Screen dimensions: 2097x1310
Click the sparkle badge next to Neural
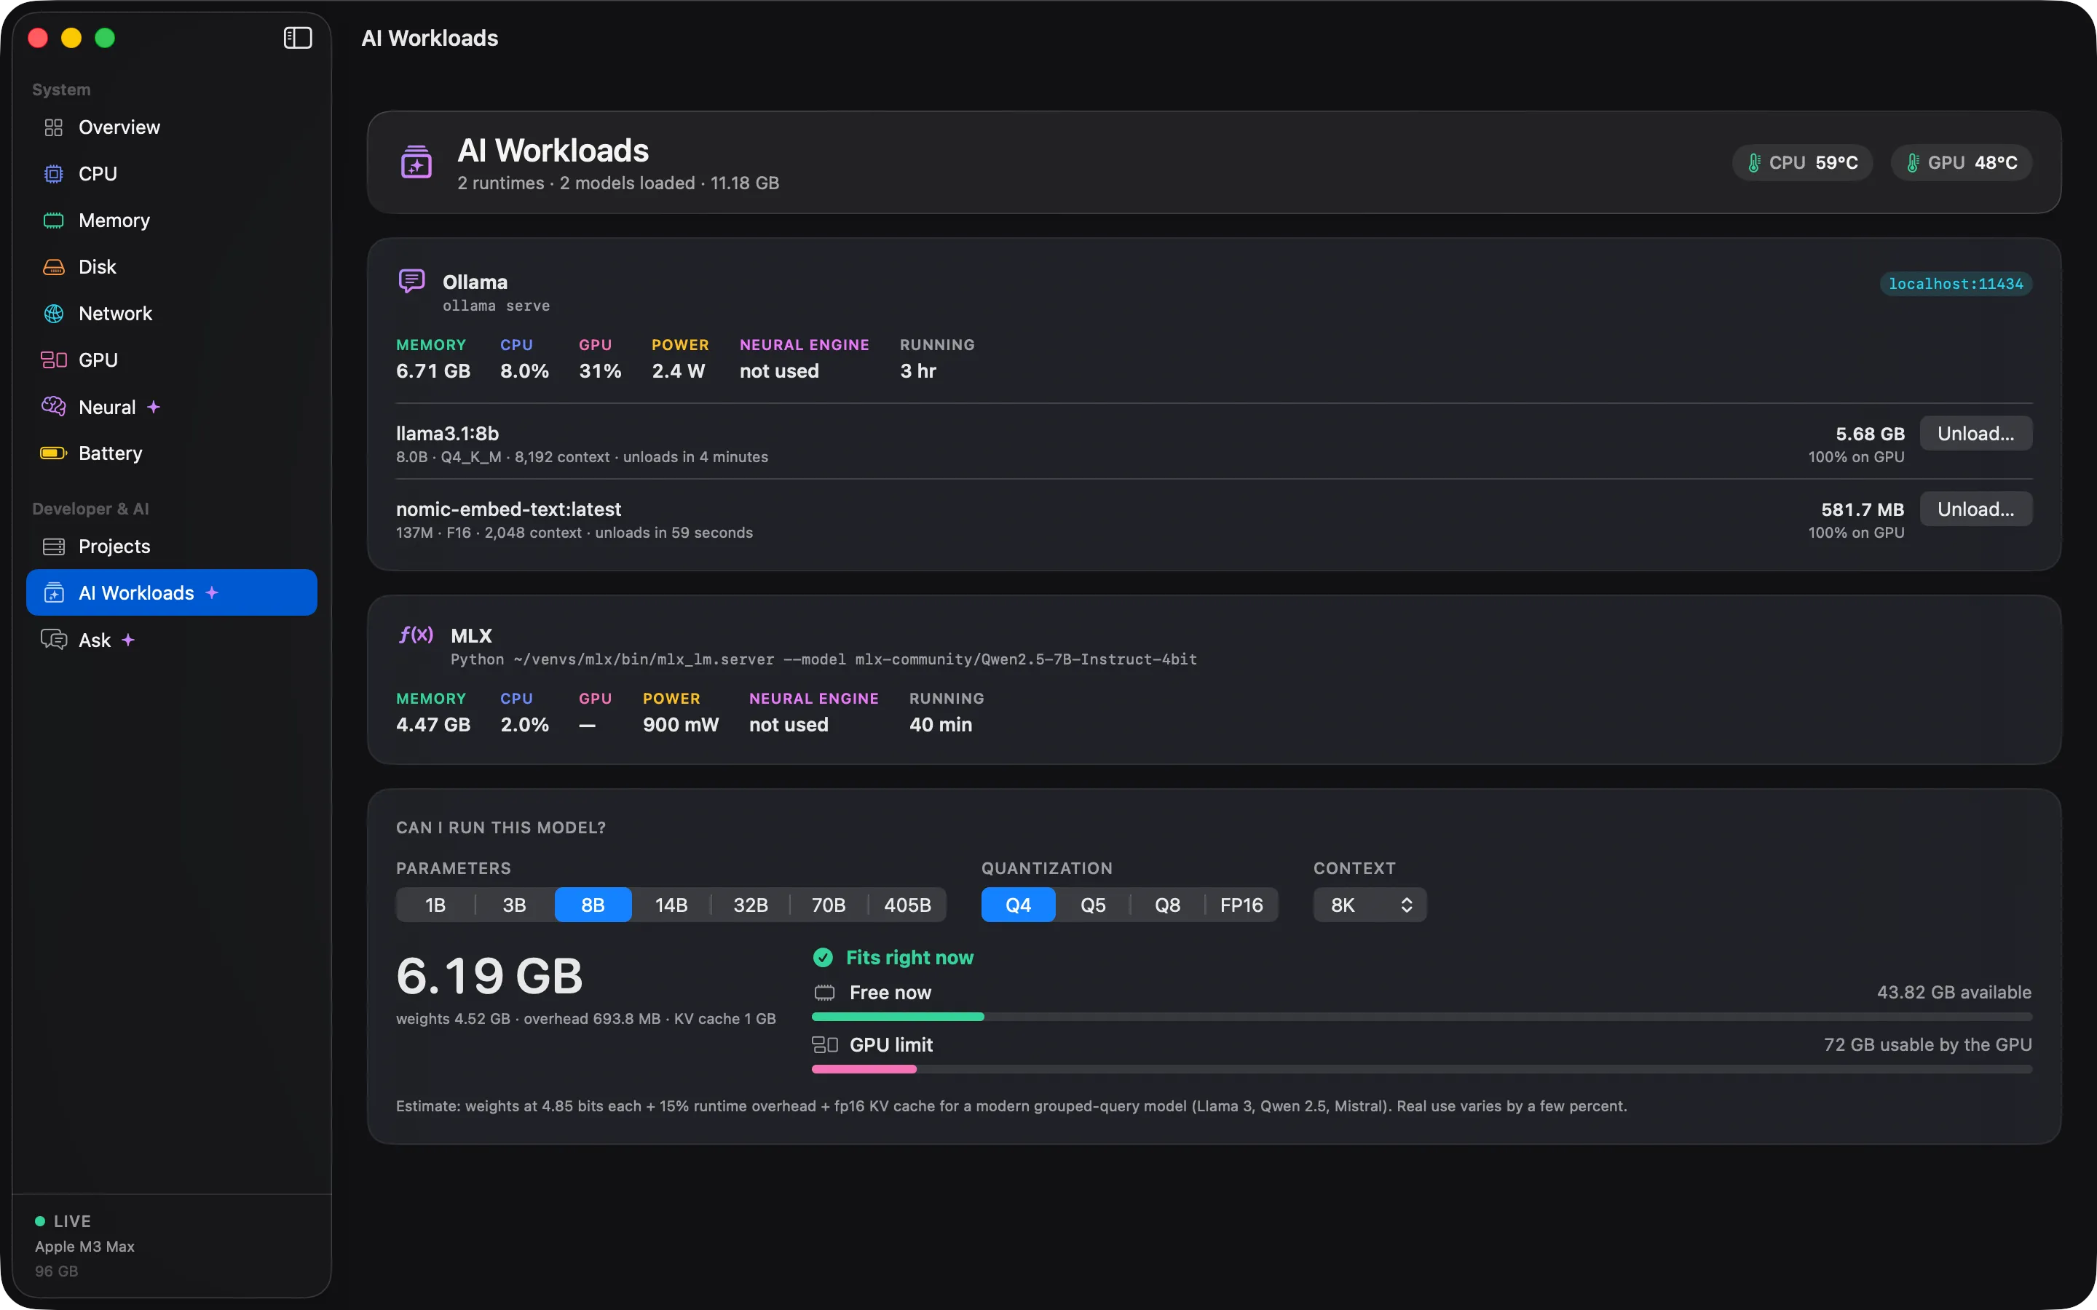coord(154,406)
